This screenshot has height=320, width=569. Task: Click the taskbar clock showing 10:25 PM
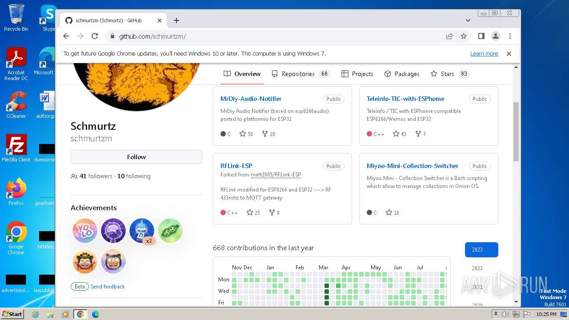pos(546,314)
